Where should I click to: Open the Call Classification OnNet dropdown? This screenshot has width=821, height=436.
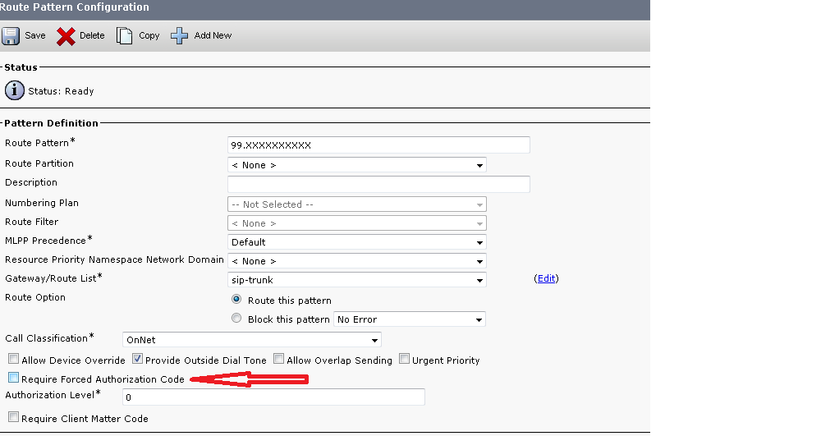click(x=252, y=340)
